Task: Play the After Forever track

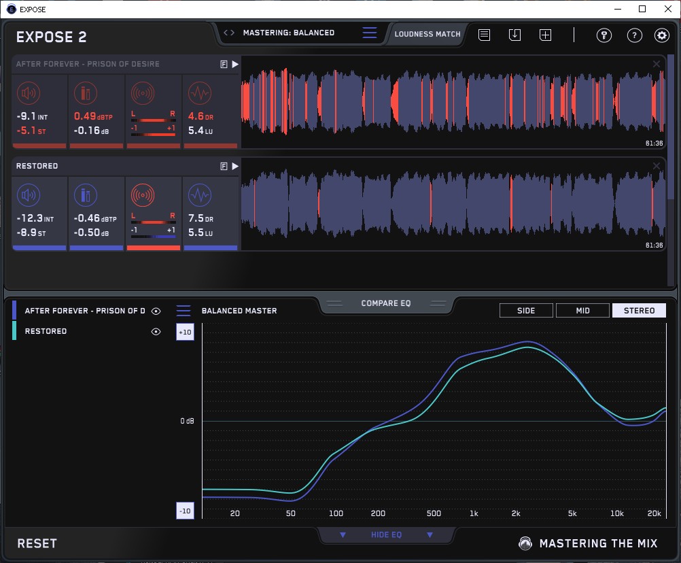Action: pyautogui.click(x=234, y=64)
